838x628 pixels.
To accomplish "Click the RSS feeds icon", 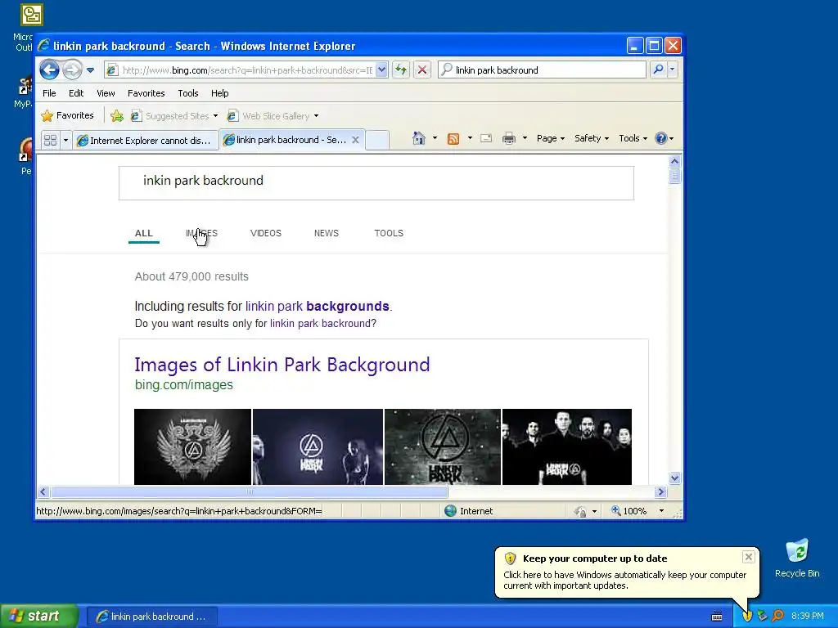I will pyautogui.click(x=453, y=138).
